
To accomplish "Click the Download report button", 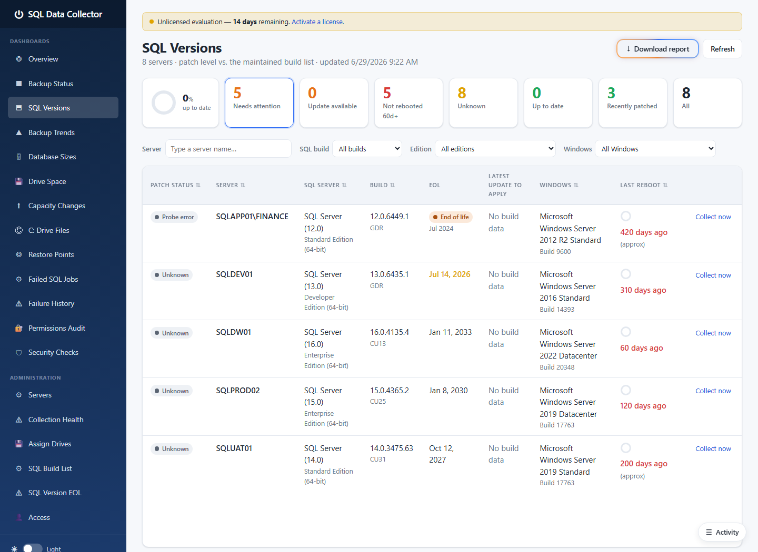I will (x=657, y=49).
